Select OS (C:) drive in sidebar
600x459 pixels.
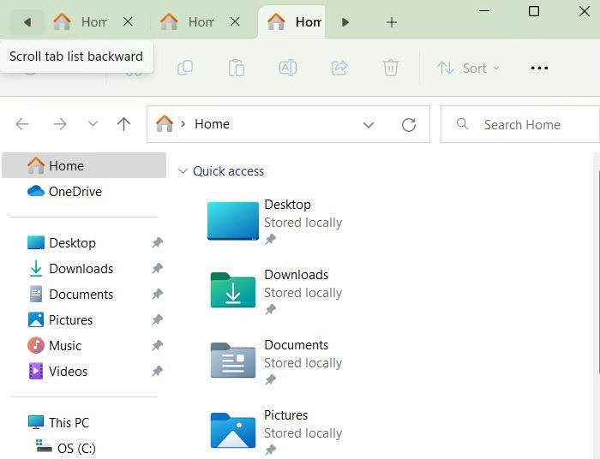point(65,448)
